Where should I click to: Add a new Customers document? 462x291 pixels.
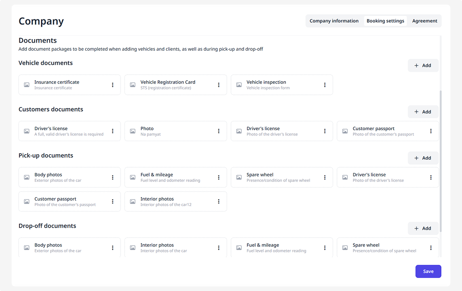[x=423, y=112]
